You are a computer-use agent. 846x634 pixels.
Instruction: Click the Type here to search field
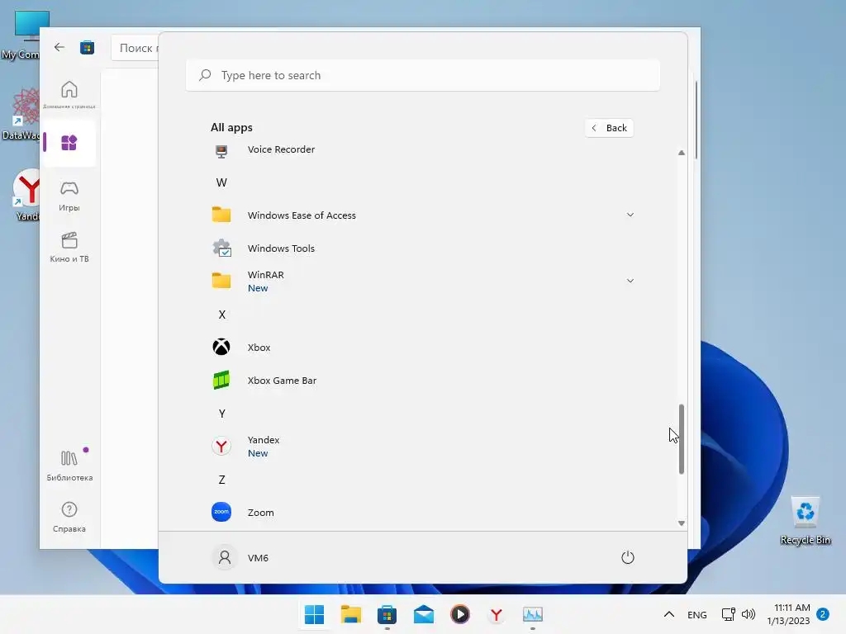(x=423, y=75)
